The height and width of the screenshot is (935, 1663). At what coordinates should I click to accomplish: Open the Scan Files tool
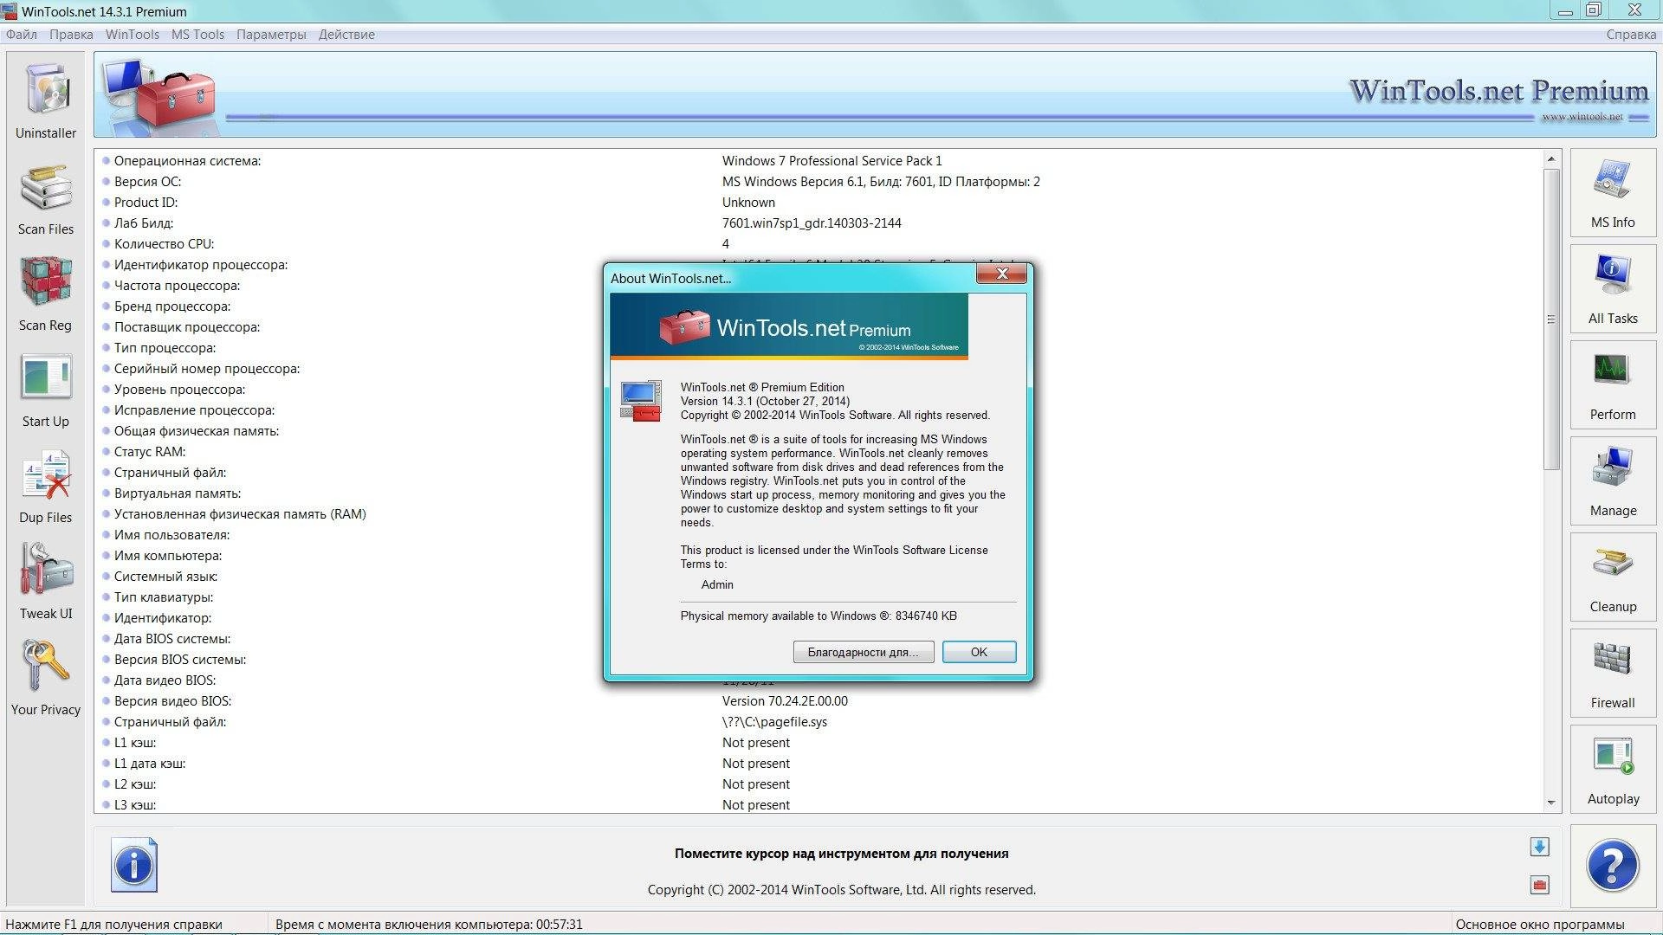tap(46, 197)
